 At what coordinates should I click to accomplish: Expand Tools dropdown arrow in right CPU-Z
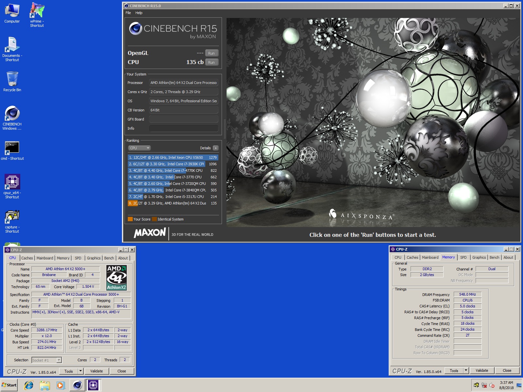click(466, 370)
